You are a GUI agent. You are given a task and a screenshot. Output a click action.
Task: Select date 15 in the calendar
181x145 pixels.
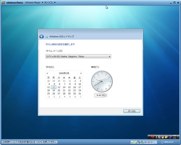69,87
